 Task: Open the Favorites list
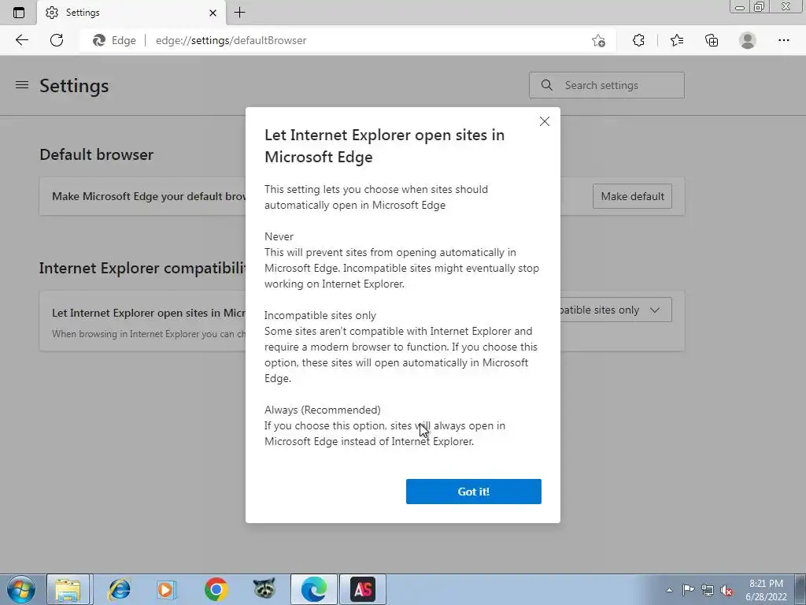677,40
